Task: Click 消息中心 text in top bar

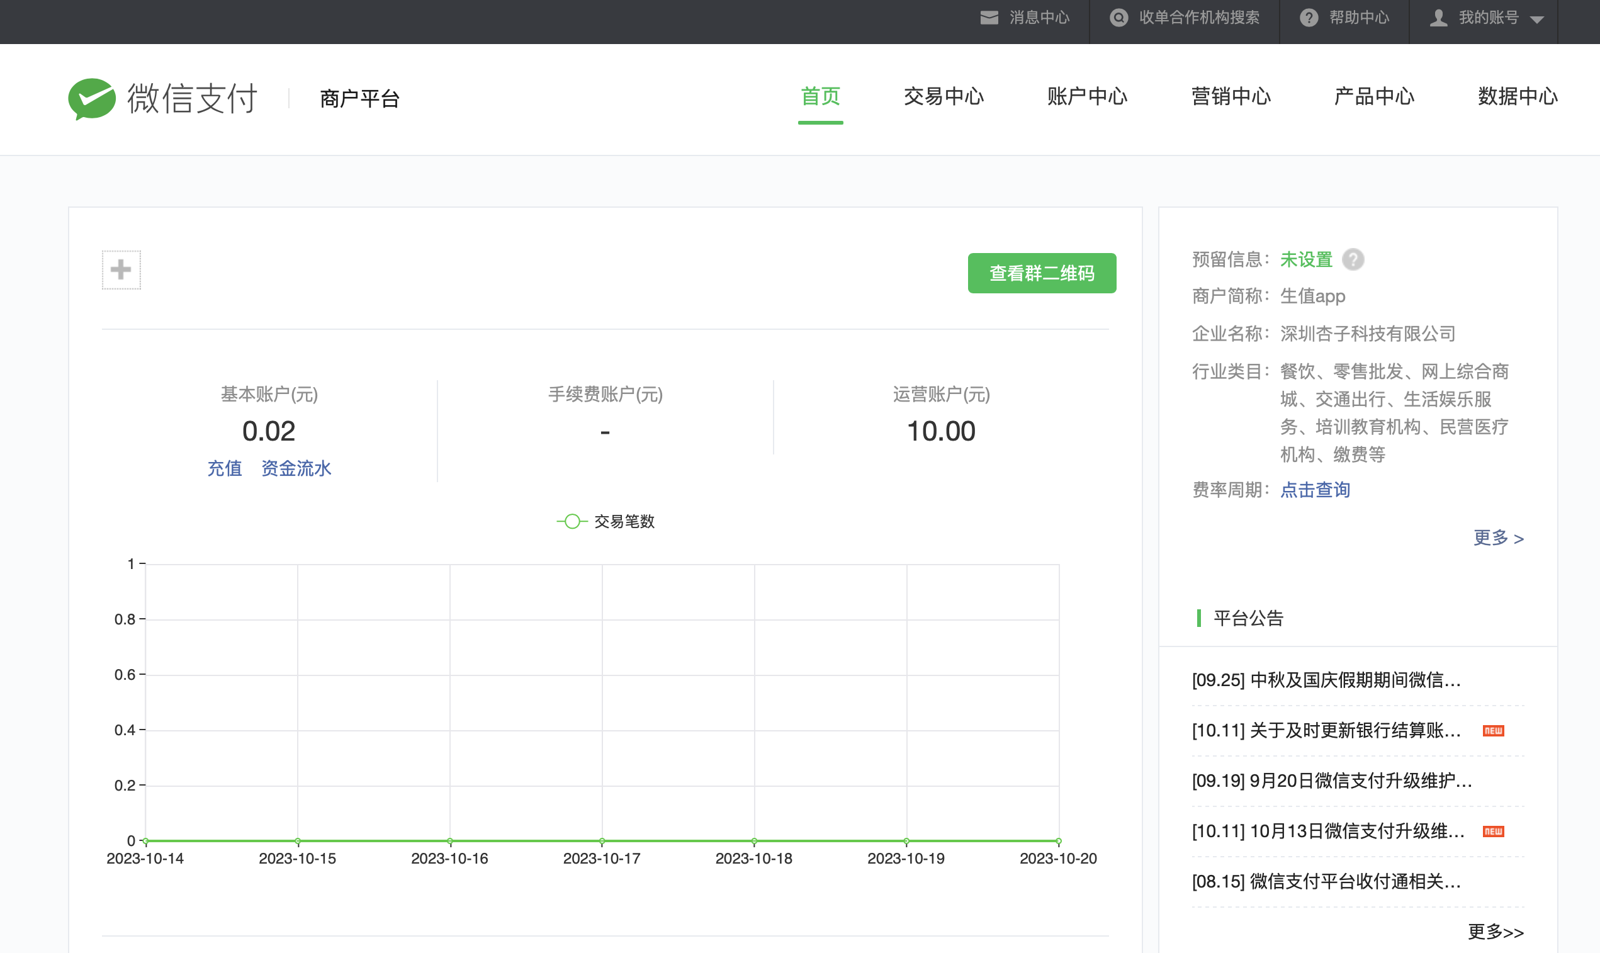Action: (x=1039, y=18)
